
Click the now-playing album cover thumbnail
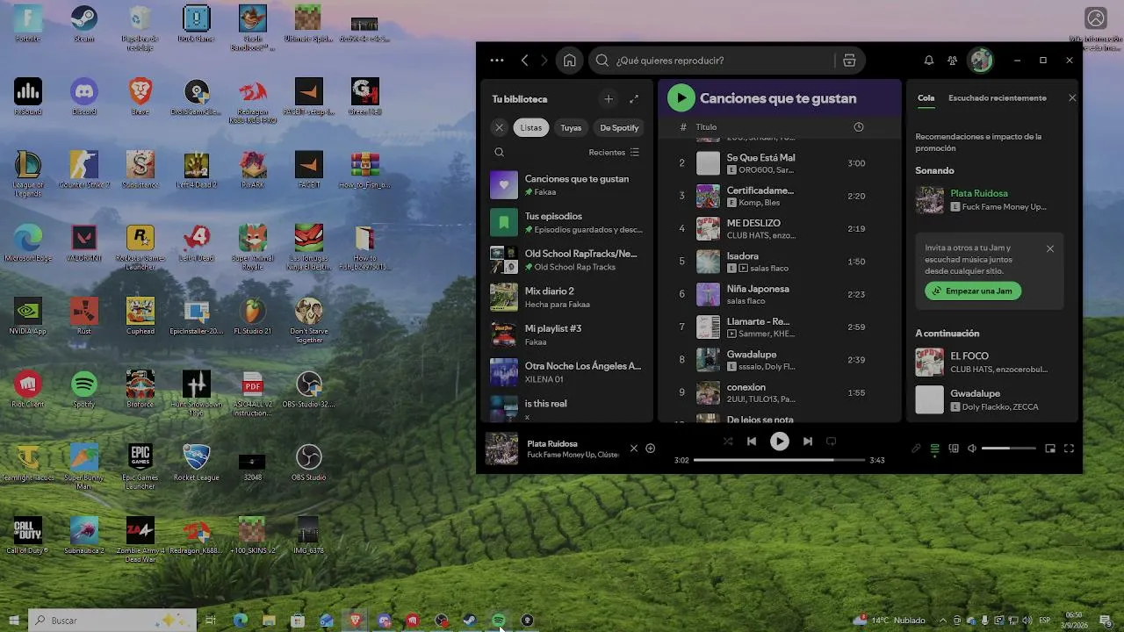point(502,449)
